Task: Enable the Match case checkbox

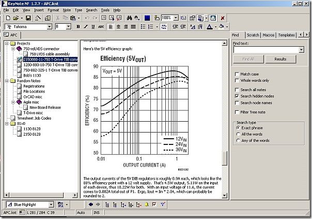Action: [237, 74]
